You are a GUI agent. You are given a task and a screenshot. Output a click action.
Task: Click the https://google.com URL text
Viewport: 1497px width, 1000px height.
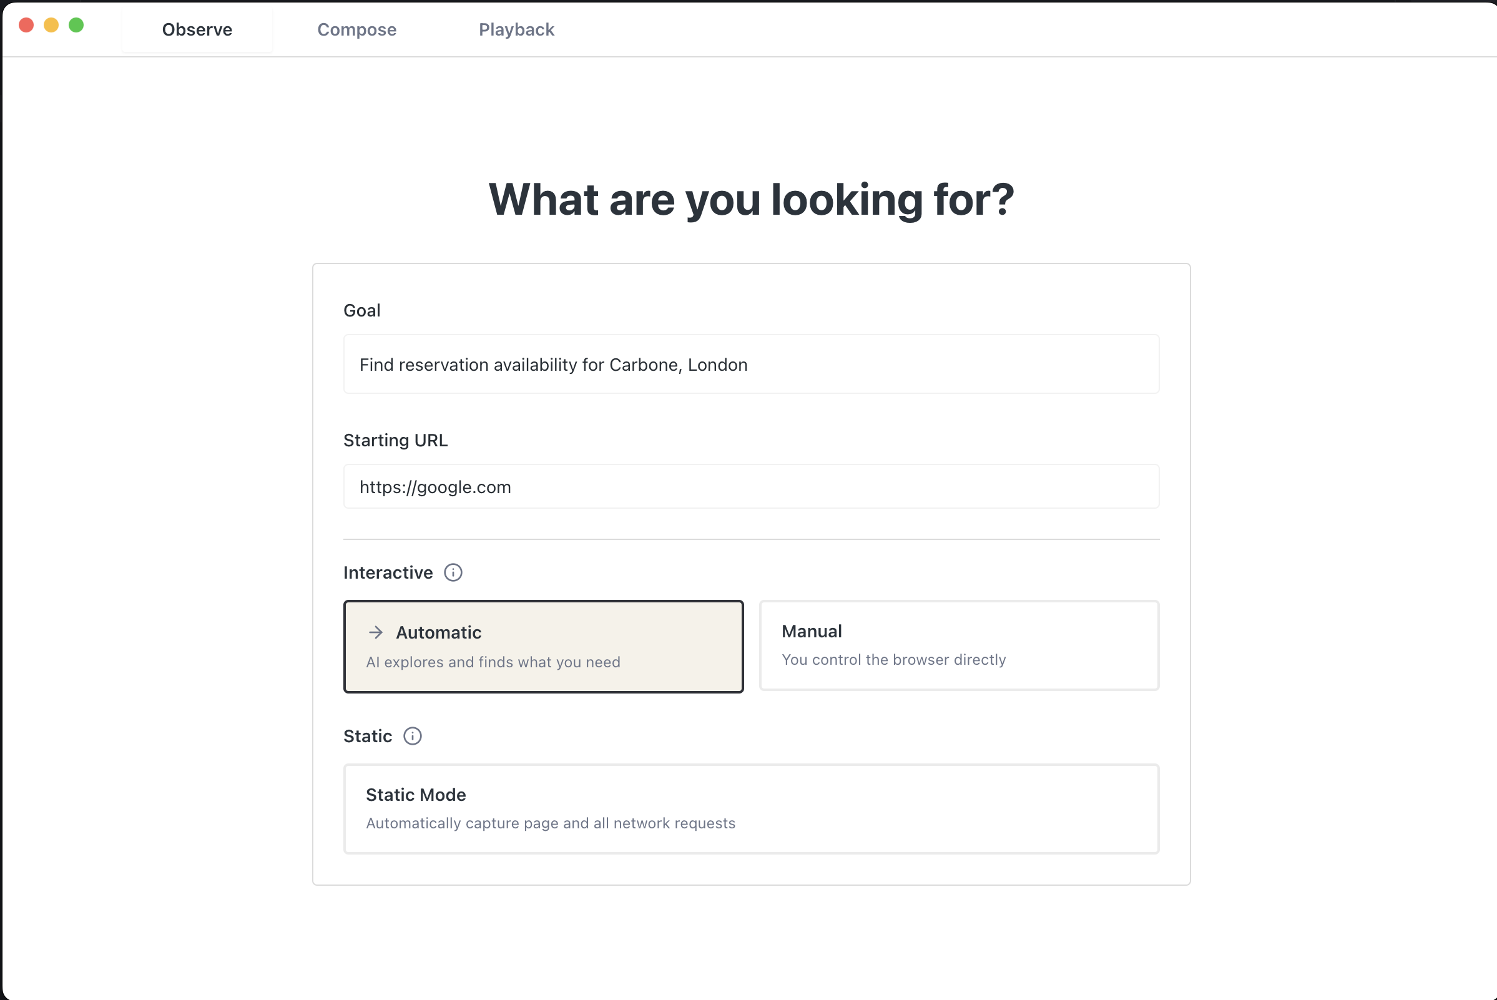coord(434,487)
